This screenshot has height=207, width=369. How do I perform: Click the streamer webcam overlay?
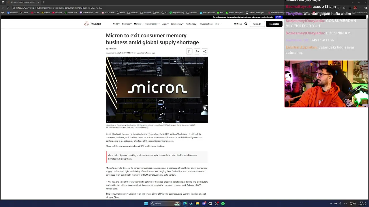coord(326,84)
